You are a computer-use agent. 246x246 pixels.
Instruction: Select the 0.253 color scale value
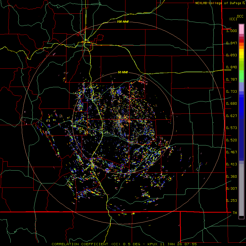coord(232,201)
